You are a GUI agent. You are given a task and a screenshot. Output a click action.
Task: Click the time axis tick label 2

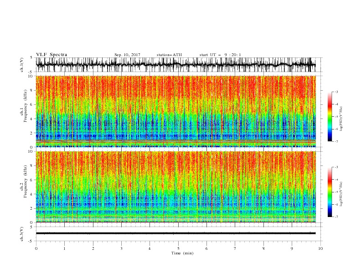93,248
